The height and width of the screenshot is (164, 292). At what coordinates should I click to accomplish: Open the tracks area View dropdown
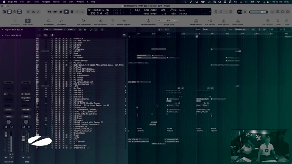[x=71, y=29]
